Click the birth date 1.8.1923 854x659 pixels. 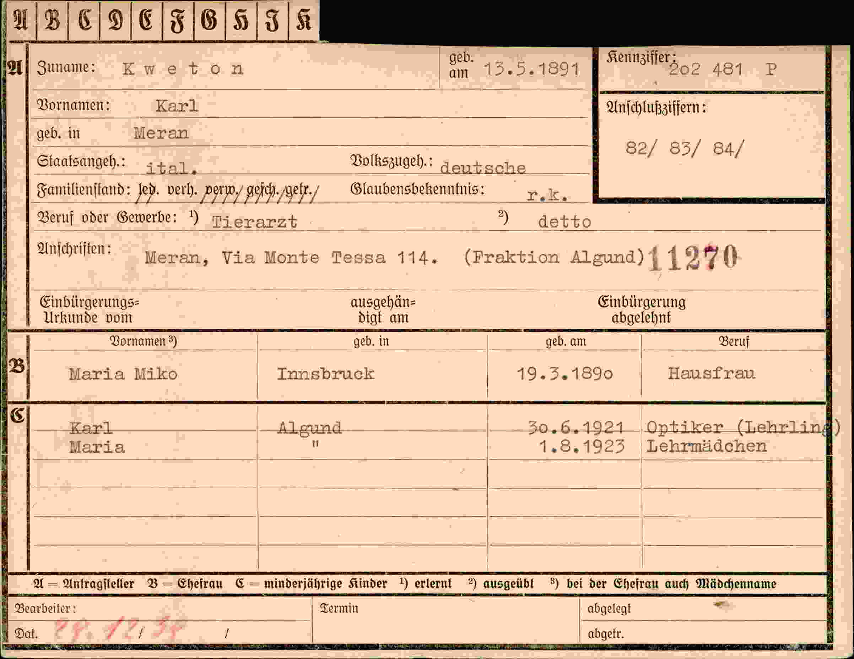582,446
